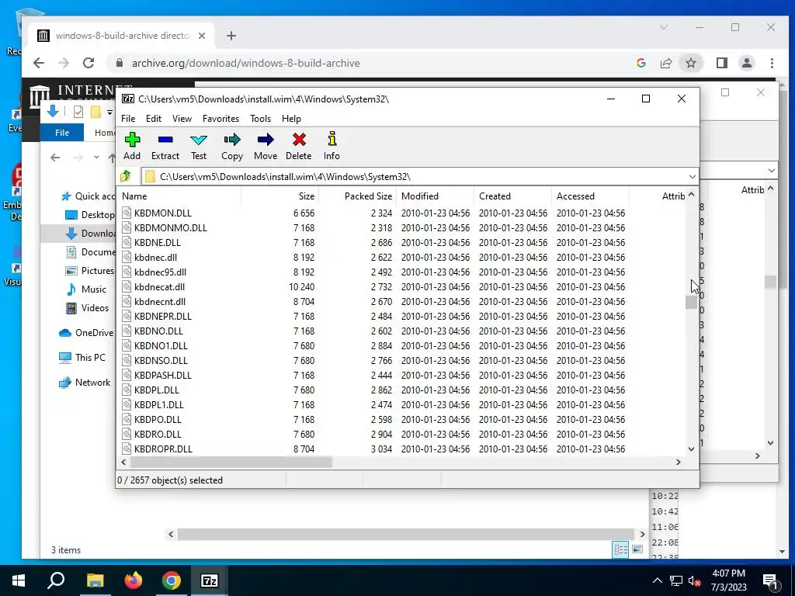Open File Explorer from the taskbar

click(95, 580)
